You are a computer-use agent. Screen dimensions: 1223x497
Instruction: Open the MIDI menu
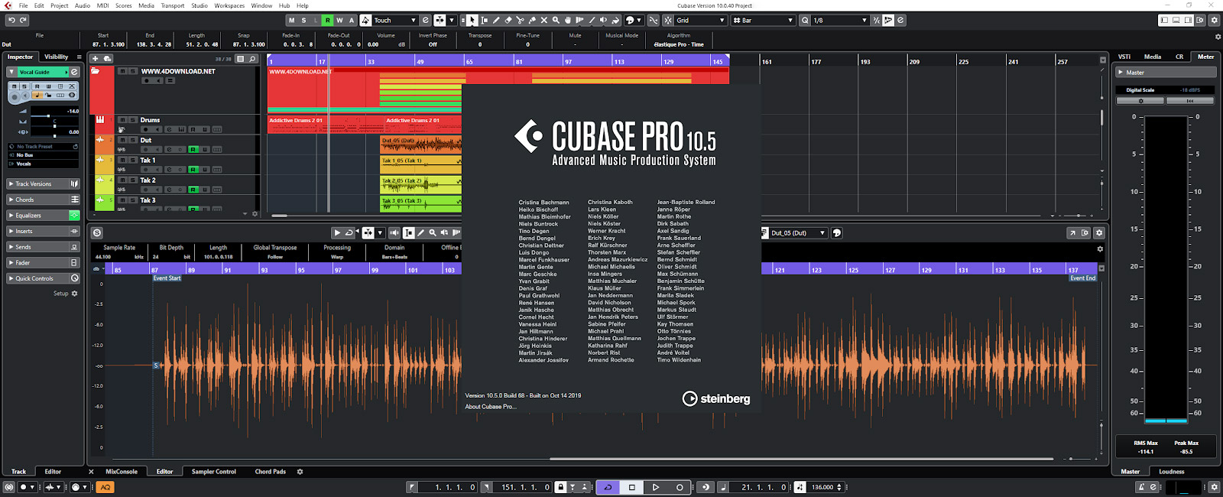(102, 5)
